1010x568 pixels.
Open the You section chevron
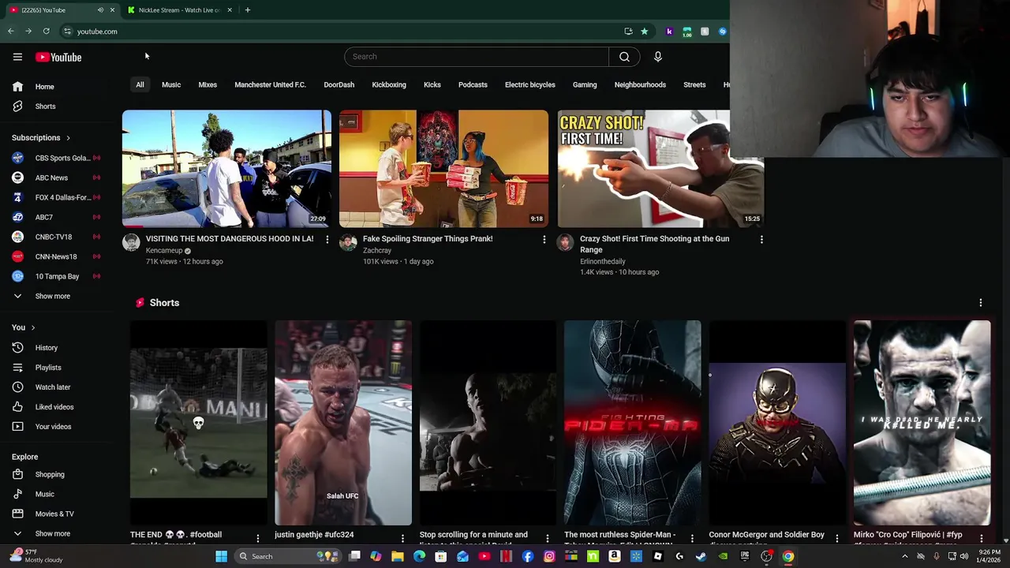33,327
